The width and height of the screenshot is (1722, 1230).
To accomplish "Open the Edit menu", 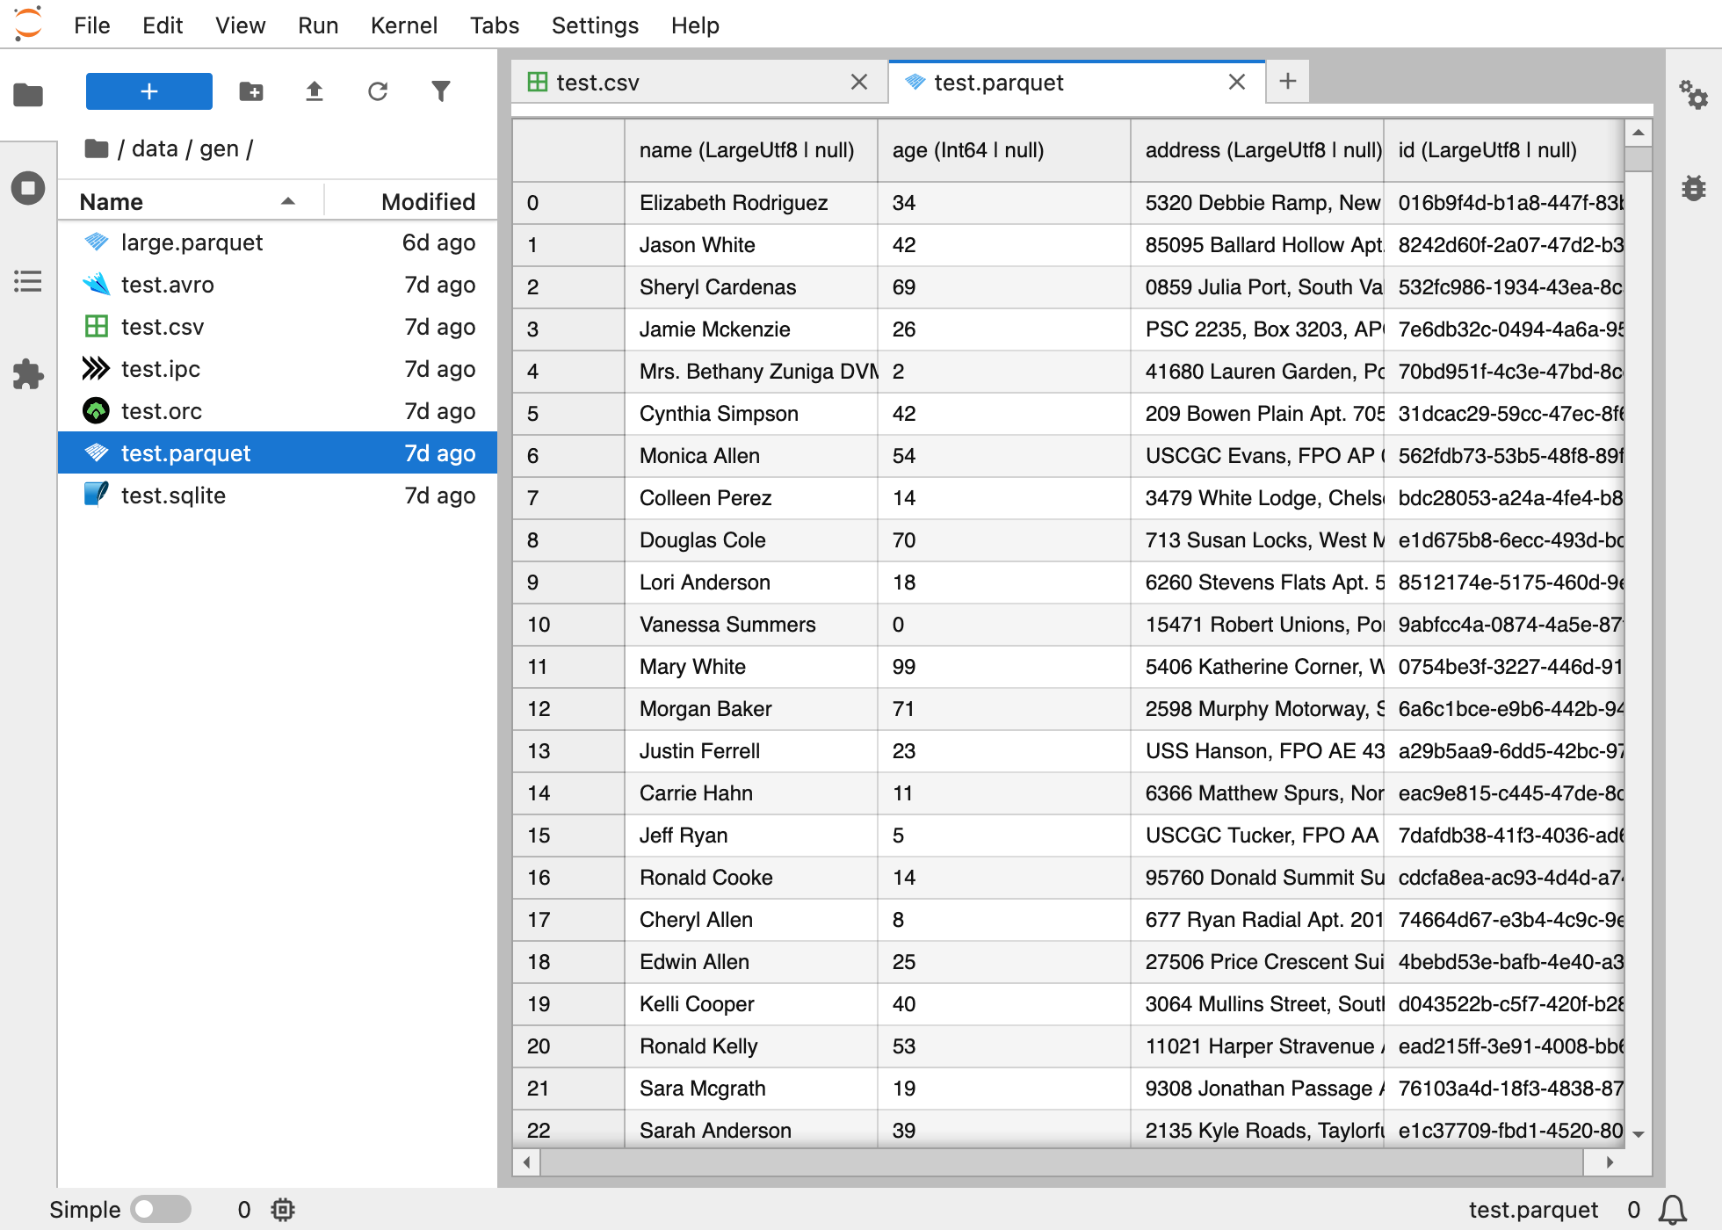I will [x=163, y=25].
